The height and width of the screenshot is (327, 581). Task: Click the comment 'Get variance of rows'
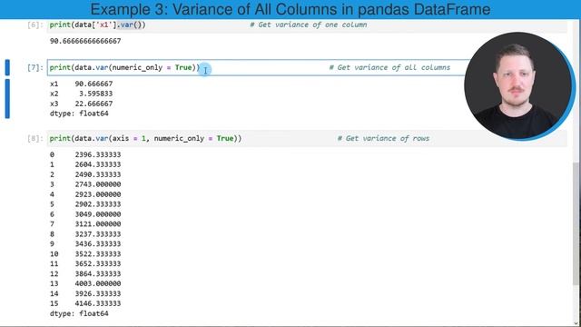click(x=383, y=138)
